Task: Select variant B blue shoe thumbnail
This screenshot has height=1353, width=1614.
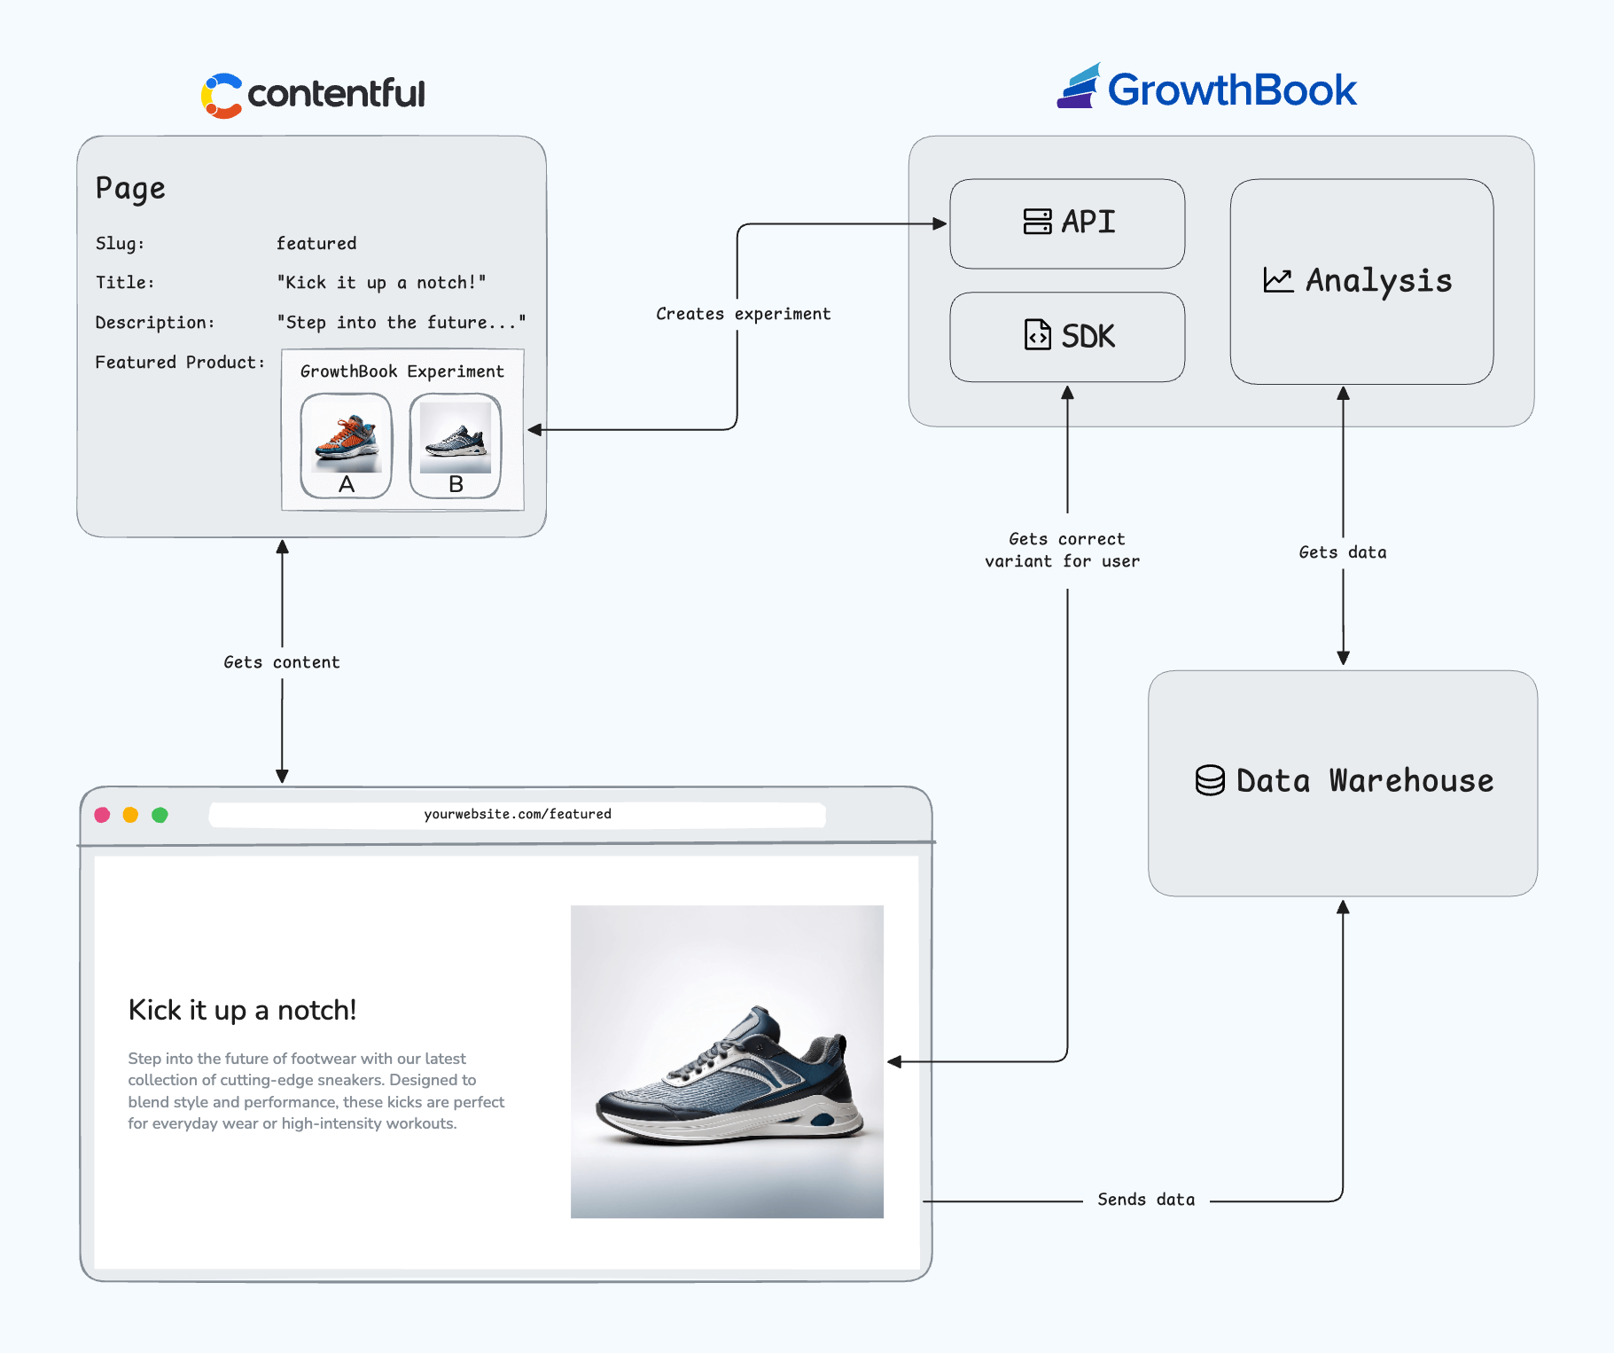Action: point(456,446)
